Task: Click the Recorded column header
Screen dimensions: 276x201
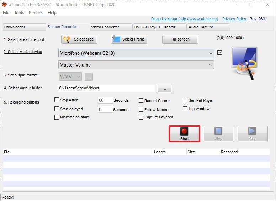Action: pos(245,152)
